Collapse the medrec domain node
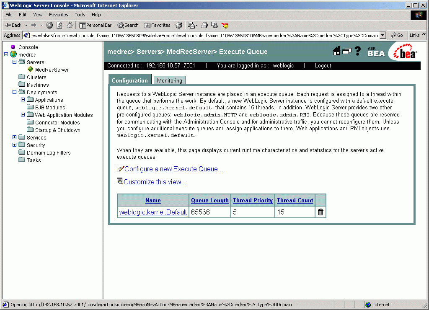 (x=6, y=54)
